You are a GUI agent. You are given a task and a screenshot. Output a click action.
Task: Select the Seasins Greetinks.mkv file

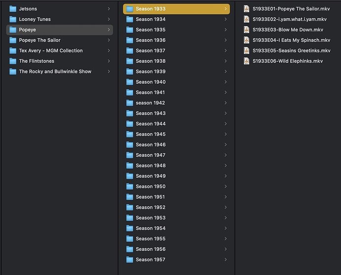point(291,51)
